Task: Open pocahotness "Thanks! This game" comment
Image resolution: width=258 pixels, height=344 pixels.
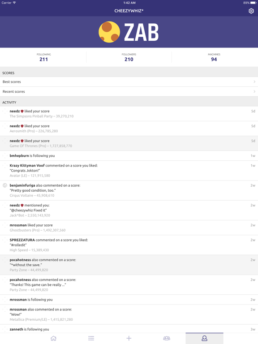Action: coord(129,284)
